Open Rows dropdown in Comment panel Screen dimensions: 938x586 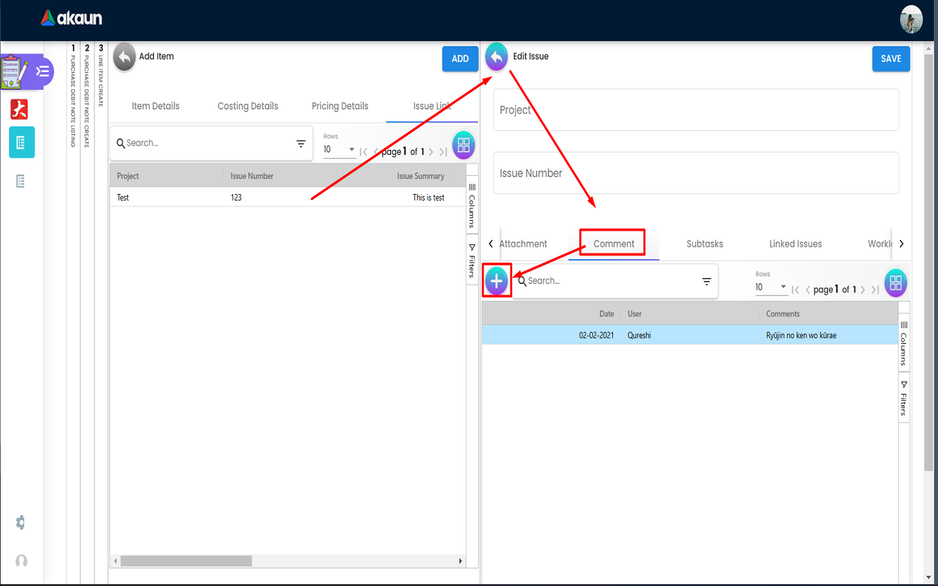click(771, 288)
